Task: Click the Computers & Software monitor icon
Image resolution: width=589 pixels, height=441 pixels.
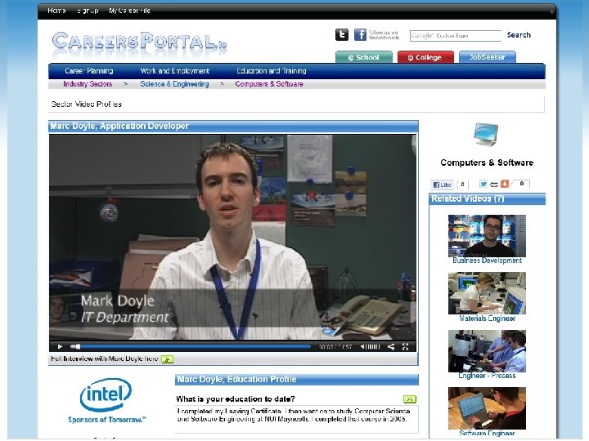Action: point(486,134)
